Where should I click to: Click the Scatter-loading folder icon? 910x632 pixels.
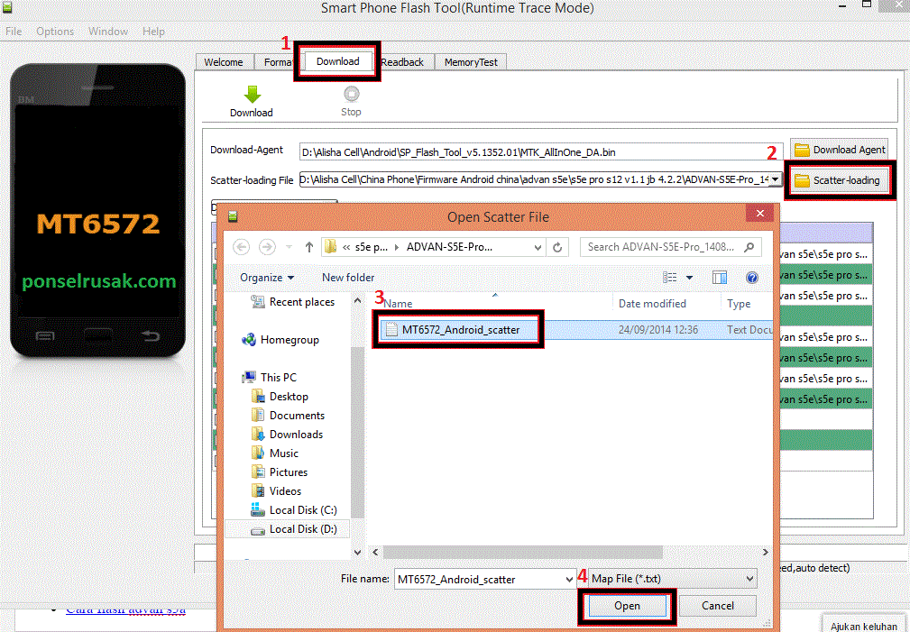[802, 179]
